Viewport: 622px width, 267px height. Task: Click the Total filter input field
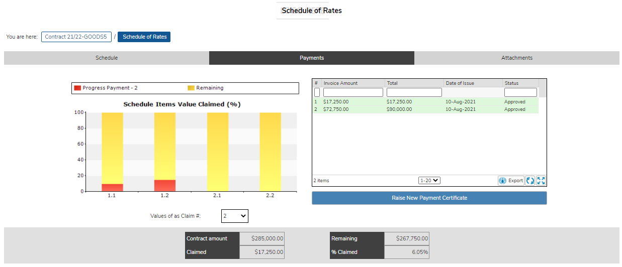pos(414,92)
